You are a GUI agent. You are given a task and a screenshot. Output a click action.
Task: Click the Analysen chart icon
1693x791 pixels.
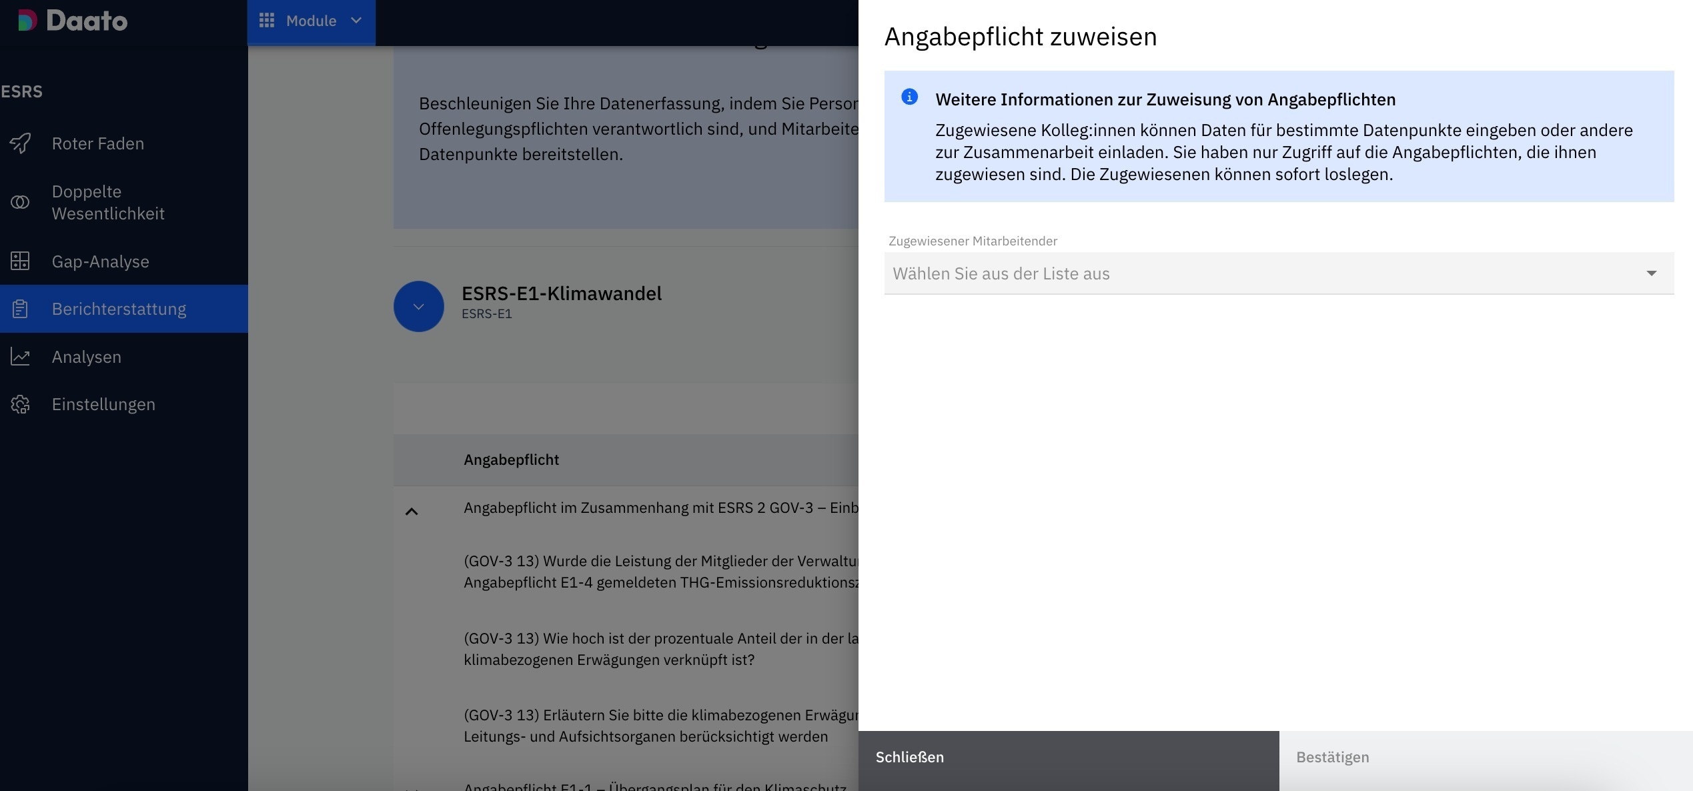coord(20,357)
